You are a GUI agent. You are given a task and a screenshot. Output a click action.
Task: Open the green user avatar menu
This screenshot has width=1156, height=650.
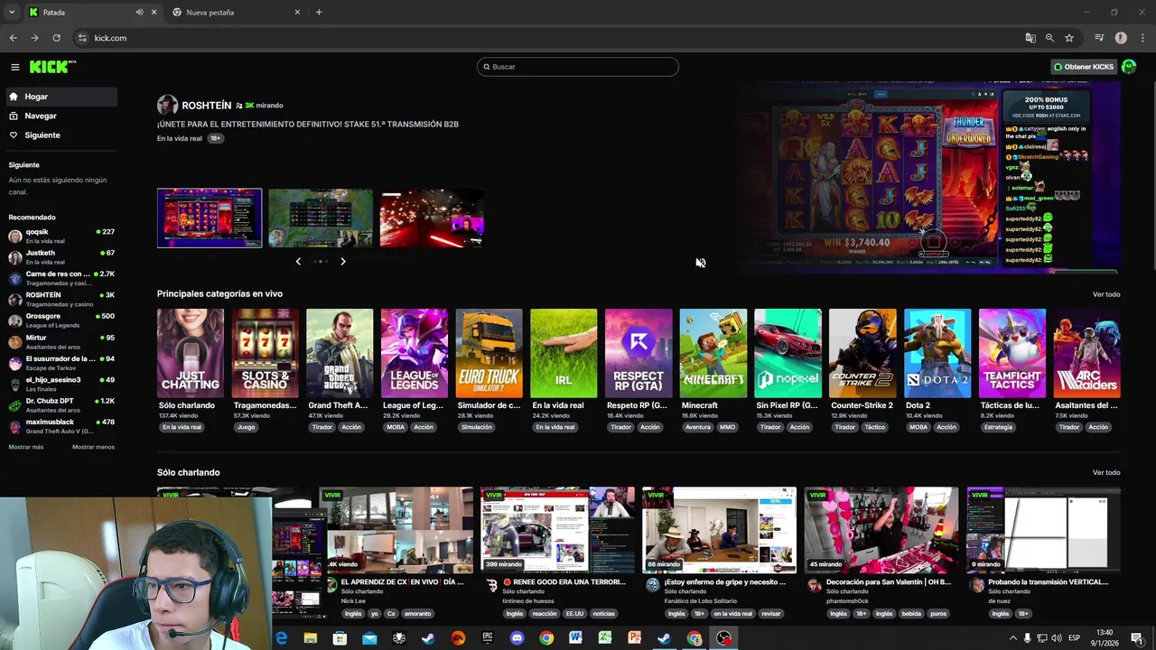(x=1129, y=67)
